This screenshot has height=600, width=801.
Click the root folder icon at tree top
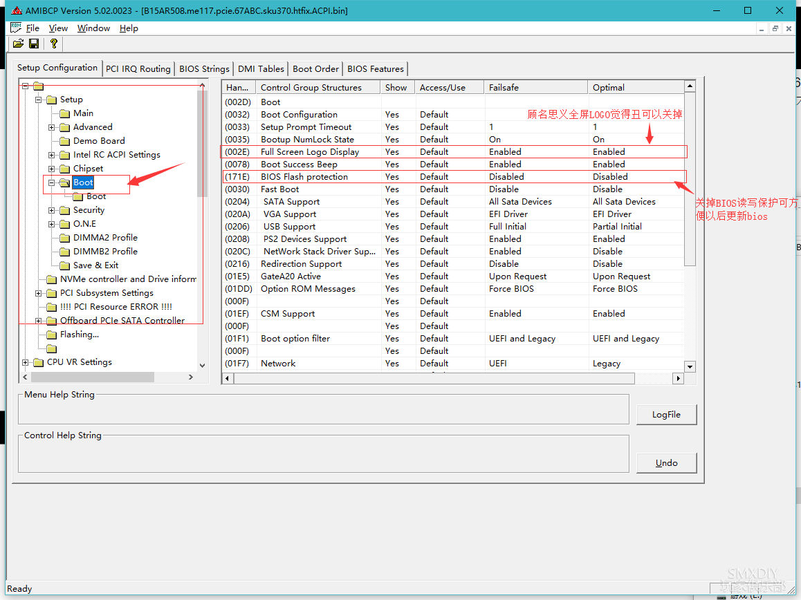39,86
